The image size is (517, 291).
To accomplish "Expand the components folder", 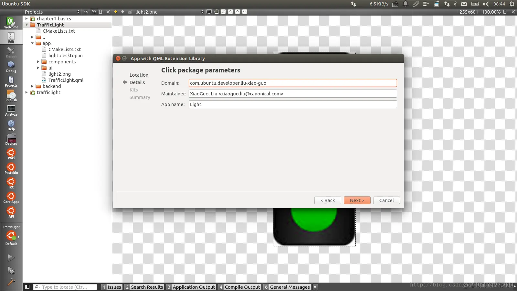I will (38, 62).
